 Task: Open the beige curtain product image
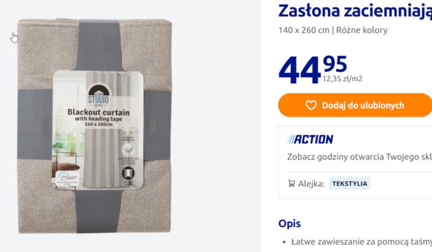pos(94,126)
